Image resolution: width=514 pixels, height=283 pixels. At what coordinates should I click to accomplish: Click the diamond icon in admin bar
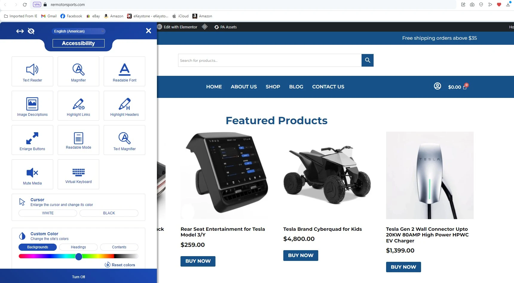coord(205,27)
